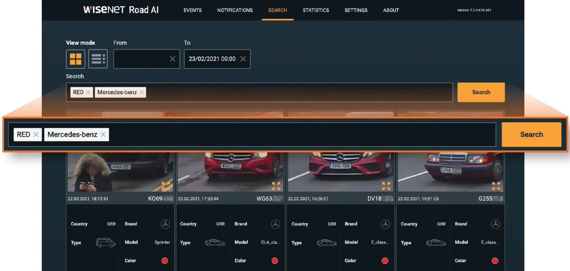Click the red color dot on the WG63 card

click(275, 261)
